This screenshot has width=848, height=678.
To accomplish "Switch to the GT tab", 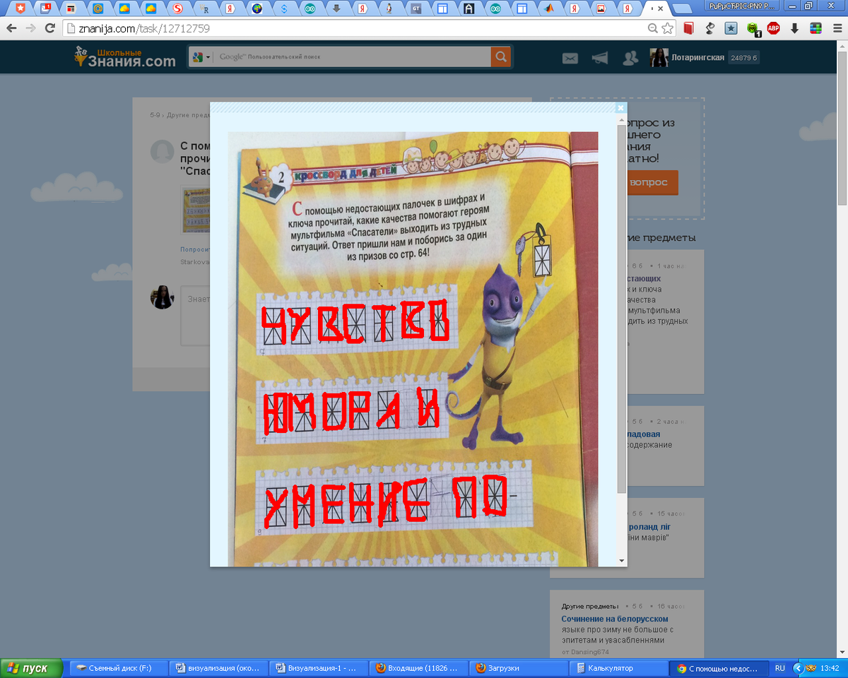I will pyautogui.click(x=416, y=9).
